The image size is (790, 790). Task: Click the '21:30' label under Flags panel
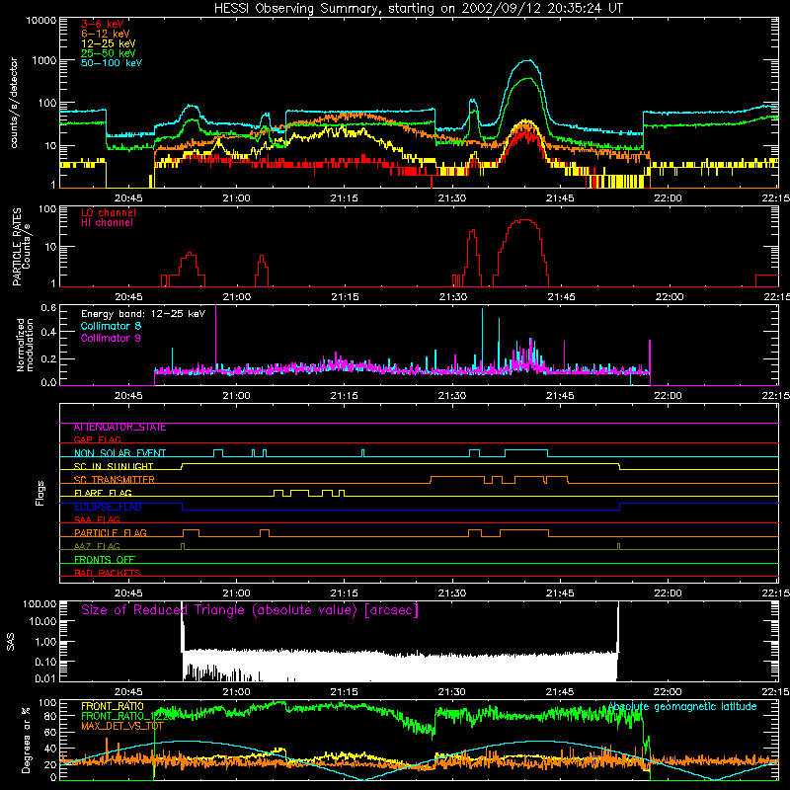(452, 593)
